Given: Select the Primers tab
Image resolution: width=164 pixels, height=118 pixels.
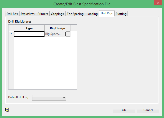Looking at the screenshot, I should [42, 14].
